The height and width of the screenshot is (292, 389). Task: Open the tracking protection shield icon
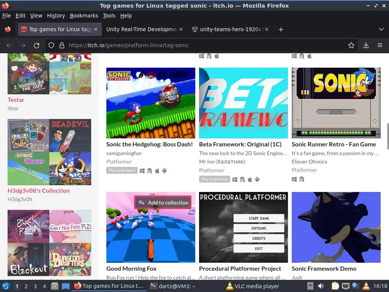(x=51, y=46)
